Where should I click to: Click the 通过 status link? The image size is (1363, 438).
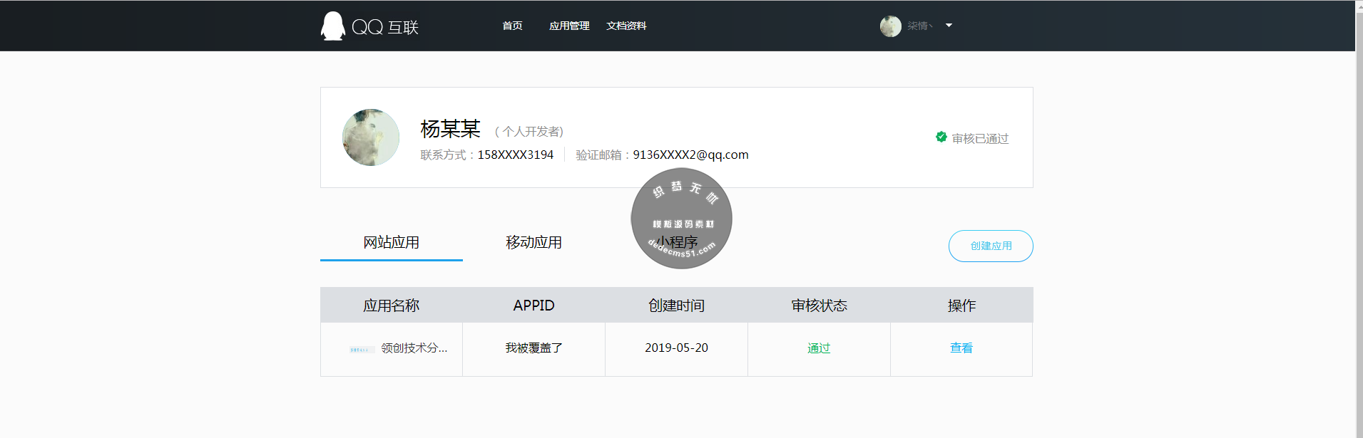(819, 348)
